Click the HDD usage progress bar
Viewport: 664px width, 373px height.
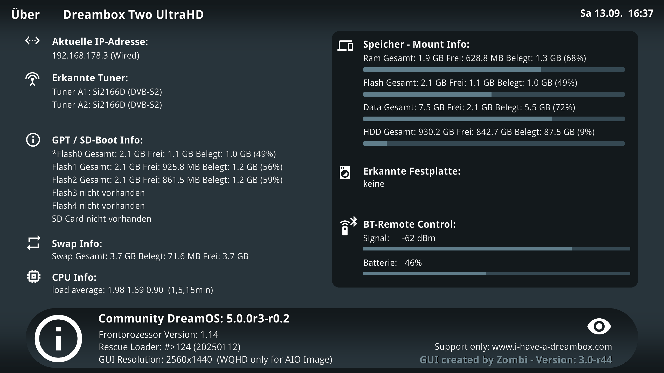[494, 144]
